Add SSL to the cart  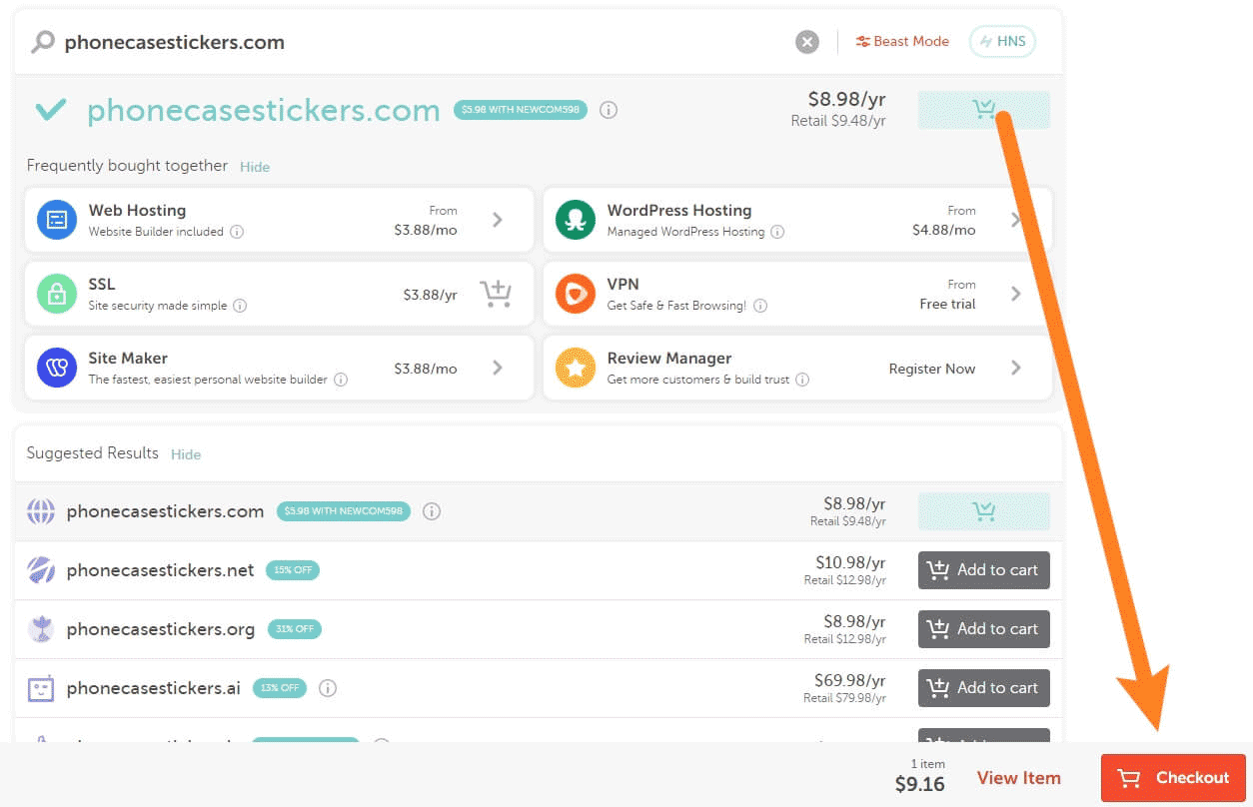pos(496,294)
